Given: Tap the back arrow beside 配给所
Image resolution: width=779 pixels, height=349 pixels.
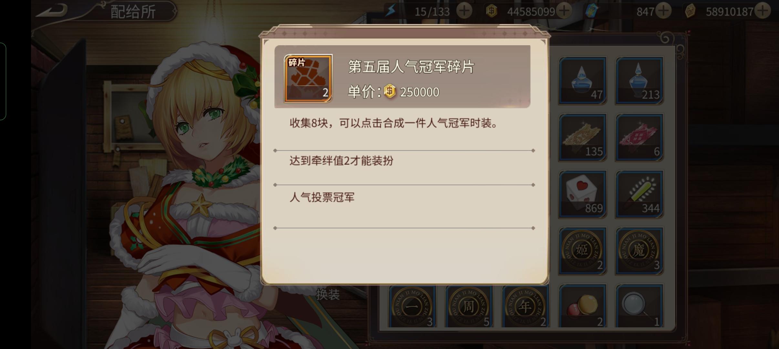Looking at the screenshot, I should [x=52, y=10].
